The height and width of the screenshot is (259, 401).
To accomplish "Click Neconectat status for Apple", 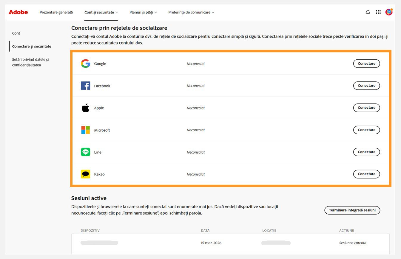I will pos(196,108).
